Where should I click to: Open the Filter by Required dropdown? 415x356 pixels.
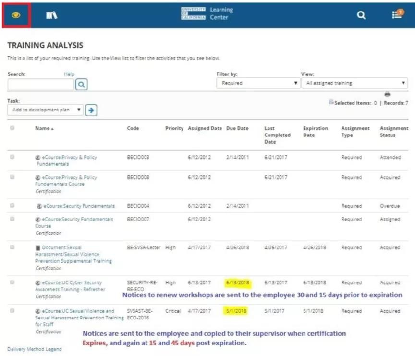258,83
